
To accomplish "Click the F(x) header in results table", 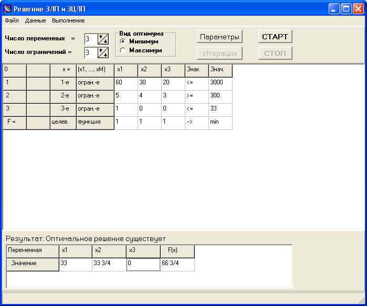I will tap(177, 252).
